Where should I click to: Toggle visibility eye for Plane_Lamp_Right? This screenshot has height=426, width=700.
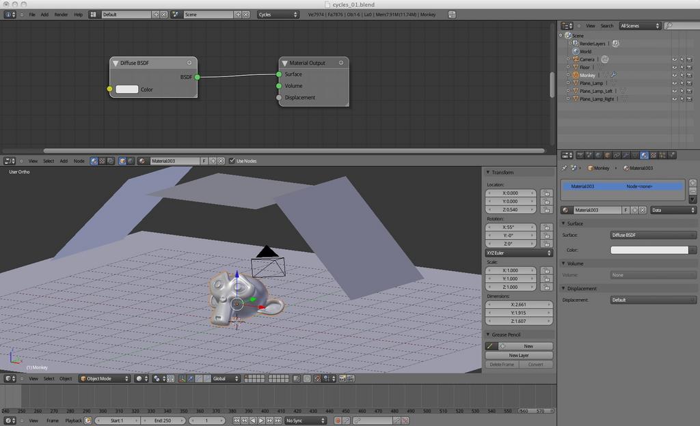pos(675,99)
